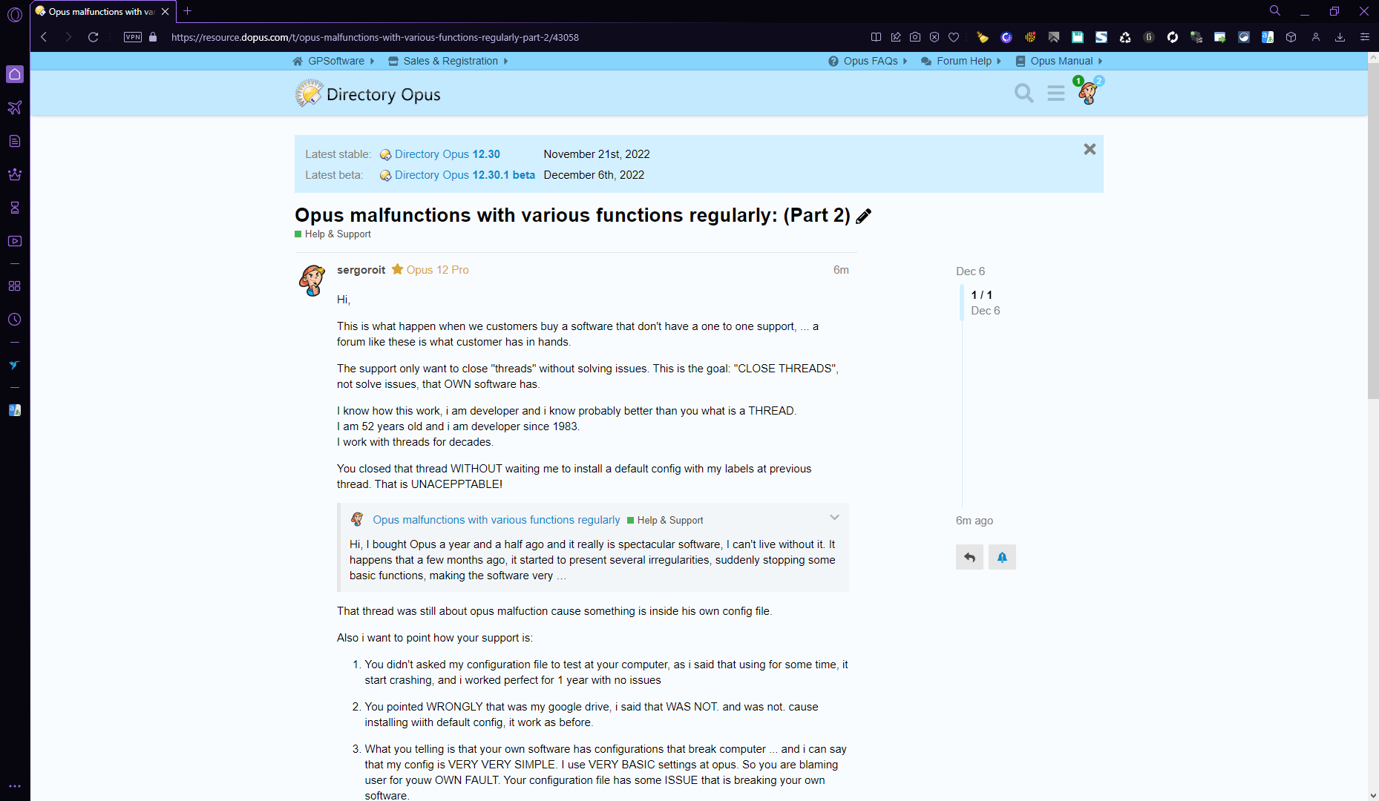Open sidebar three-dots setup menu
This screenshot has width=1379, height=801.
[15, 786]
